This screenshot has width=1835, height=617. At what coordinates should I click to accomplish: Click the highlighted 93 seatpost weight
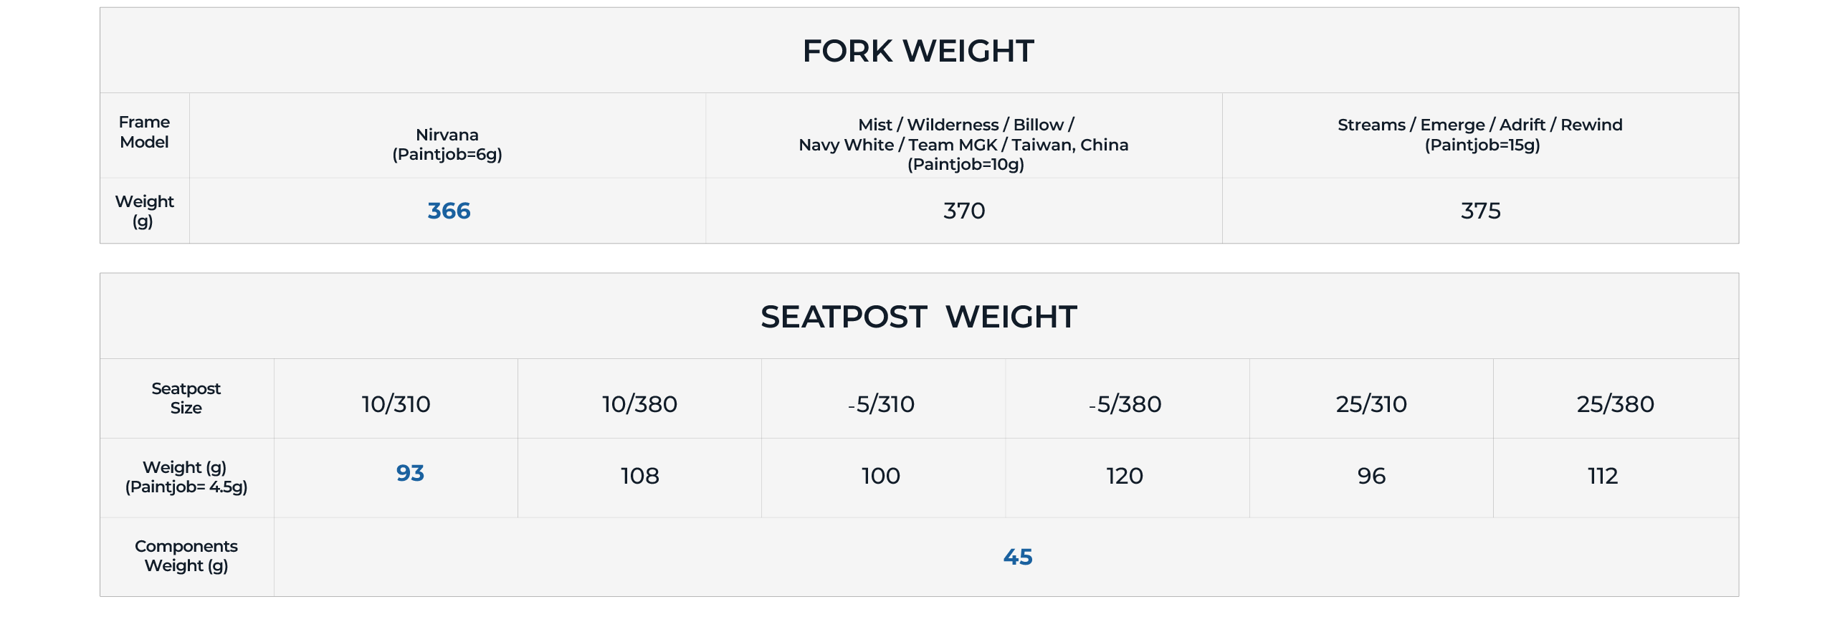410,473
